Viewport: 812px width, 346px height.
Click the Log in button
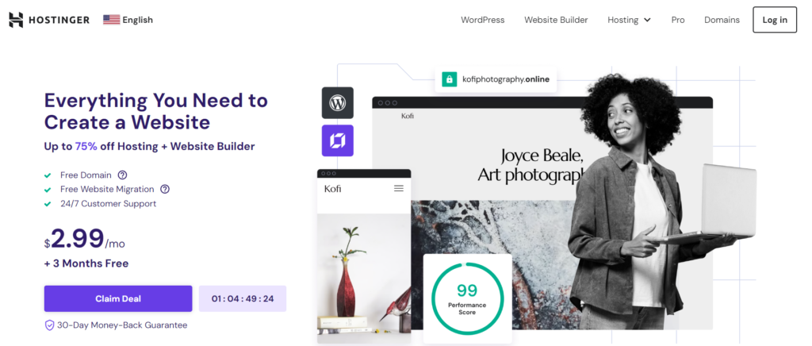click(x=775, y=20)
